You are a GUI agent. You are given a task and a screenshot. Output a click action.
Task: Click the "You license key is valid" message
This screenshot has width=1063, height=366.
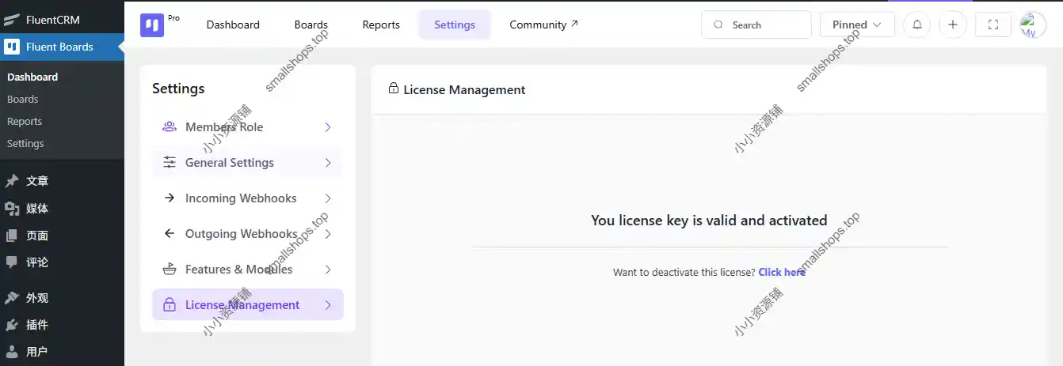pos(709,221)
